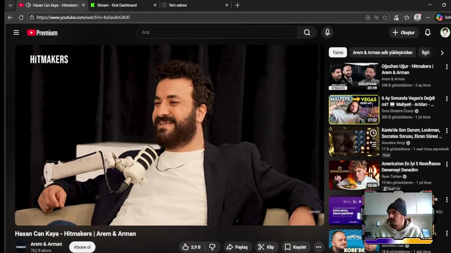This screenshot has height=253, width=451.
Task: Open the browser apps grid icon
Action: click(368, 18)
